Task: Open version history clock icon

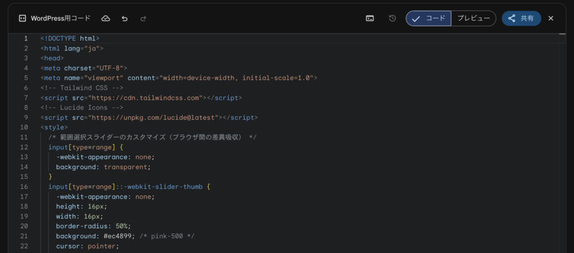Action: point(392,18)
